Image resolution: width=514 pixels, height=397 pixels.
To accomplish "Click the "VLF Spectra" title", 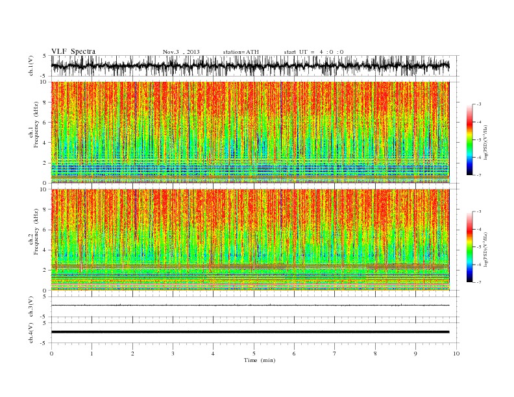I will 73,51.
